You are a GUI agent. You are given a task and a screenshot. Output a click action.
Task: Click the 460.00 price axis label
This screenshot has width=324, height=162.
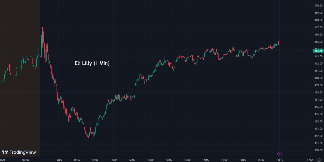(318, 78)
